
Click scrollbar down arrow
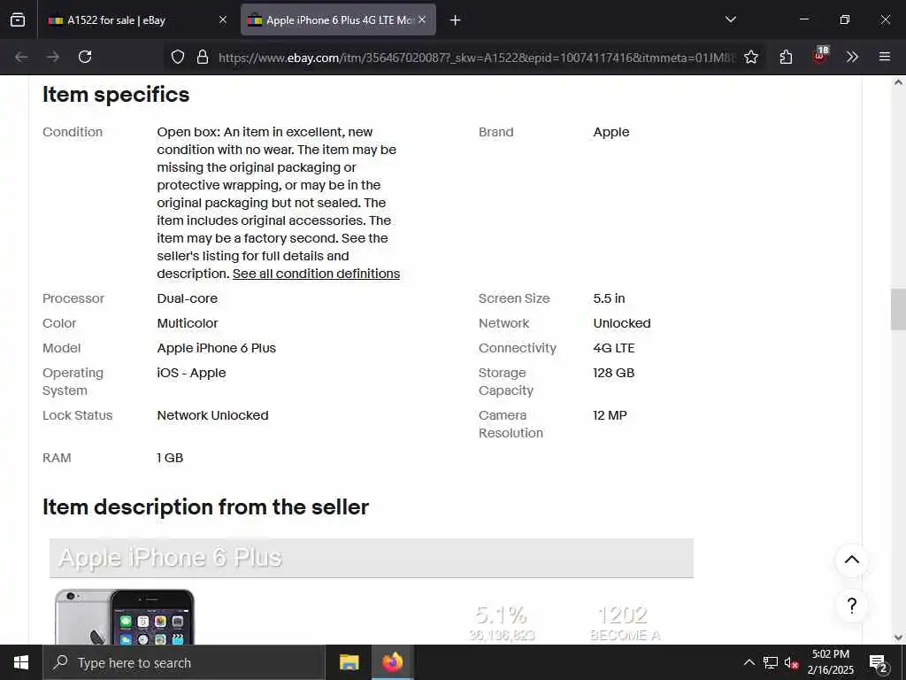(x=898, y=637)
